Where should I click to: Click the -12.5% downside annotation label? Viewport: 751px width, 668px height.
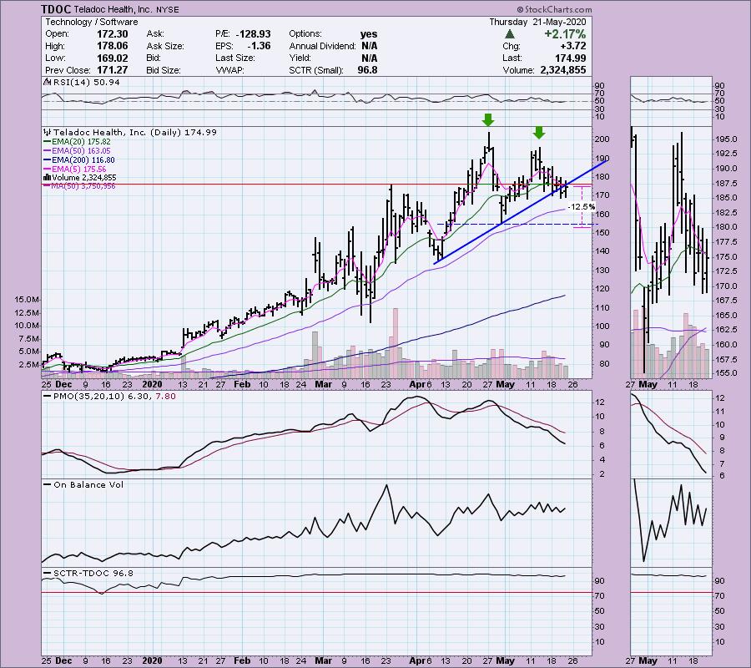(582, 207)
